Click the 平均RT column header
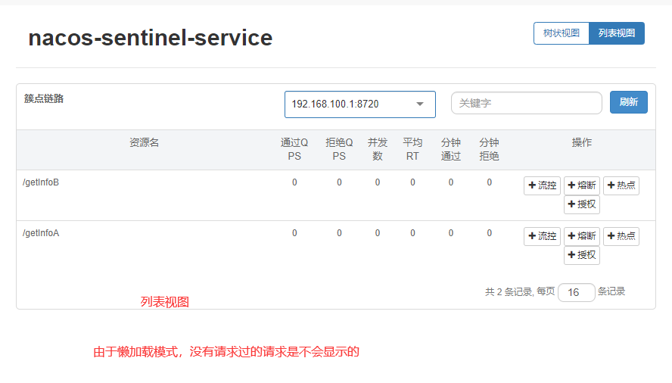The width and height of the screenshot is (672, 383). (x=412, y=149)
